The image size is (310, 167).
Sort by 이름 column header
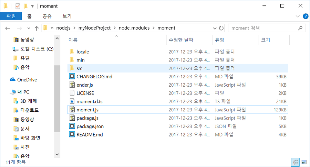(117, 40)
